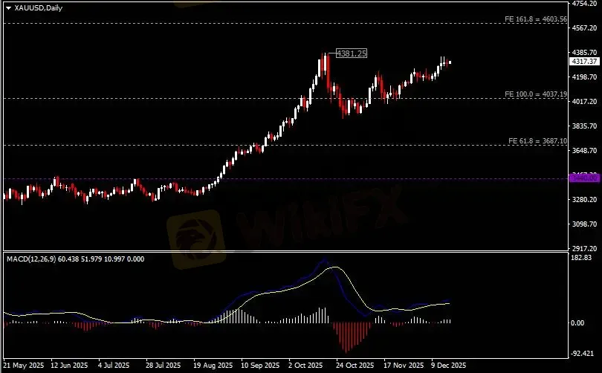Image resolution: width=602 pixels, height=373 pixels.
Task: Select the purple 3440.00 price level tag
Action: pyautogui.click(x=584, y=178)
